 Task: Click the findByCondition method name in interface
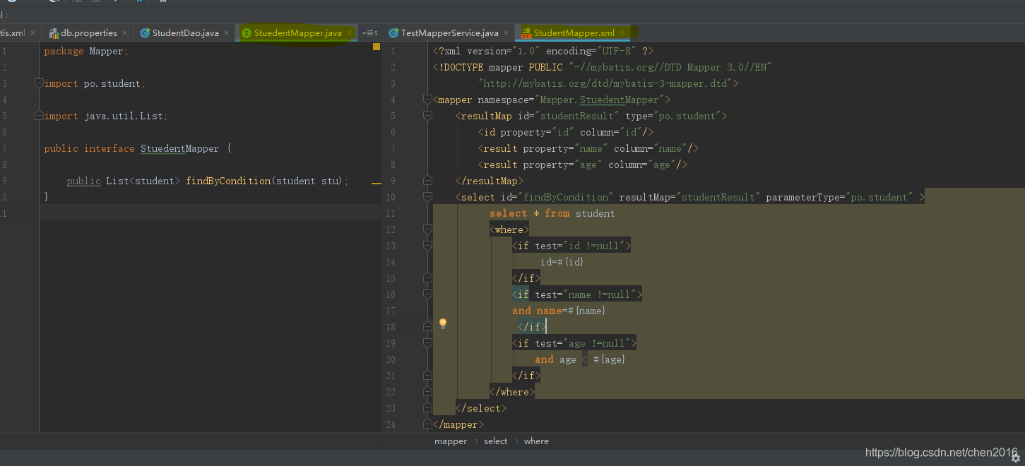(228, 181)
